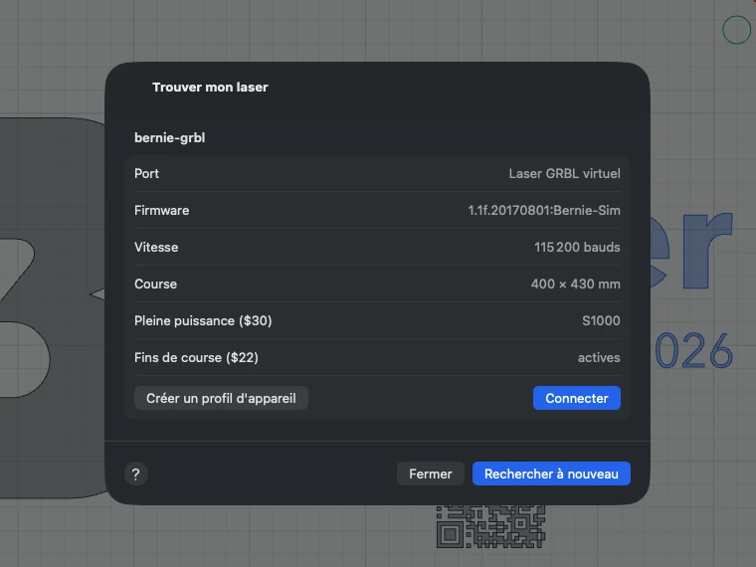Open help via question mark icon

[136, 473]
